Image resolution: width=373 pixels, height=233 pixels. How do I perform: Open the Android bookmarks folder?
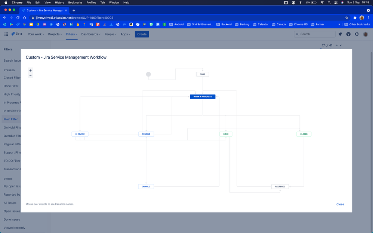pyautogui.click(x=178, y=24)
